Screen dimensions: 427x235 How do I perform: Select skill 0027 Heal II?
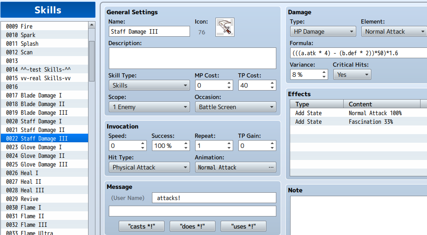pos(44,182)
